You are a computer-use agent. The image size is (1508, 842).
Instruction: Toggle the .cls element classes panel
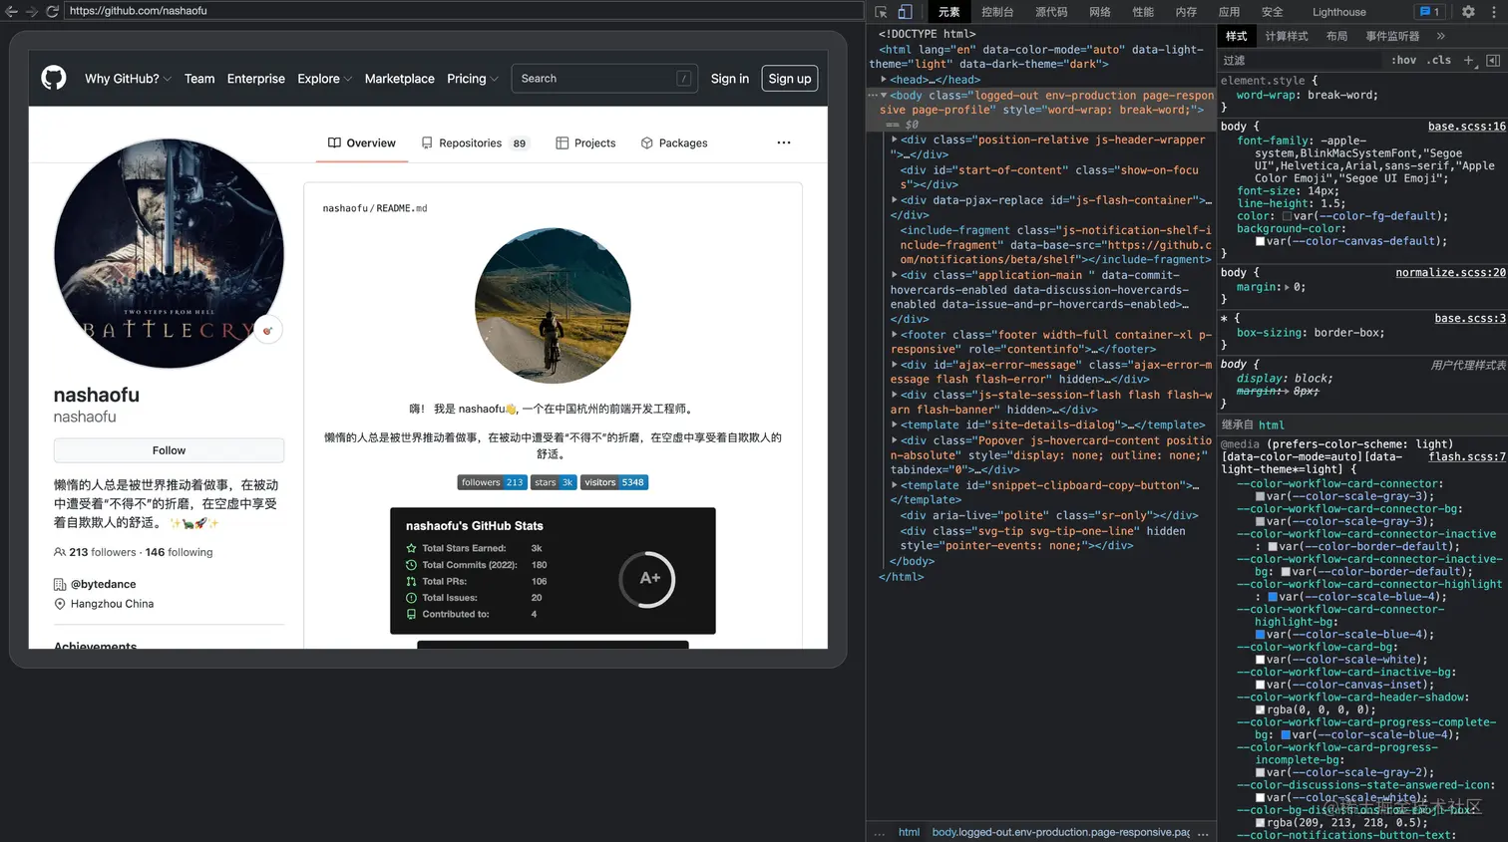[1439, 61]
